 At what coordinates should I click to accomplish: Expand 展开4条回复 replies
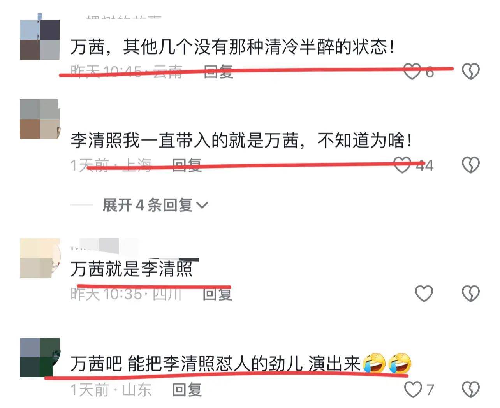coord(155,205)
